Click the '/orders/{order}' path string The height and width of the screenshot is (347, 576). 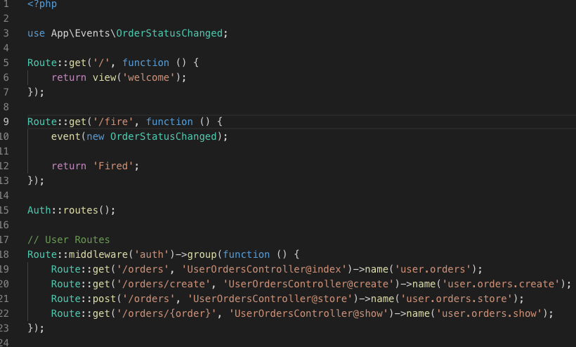pyautogui.click(x=166, y=313)
